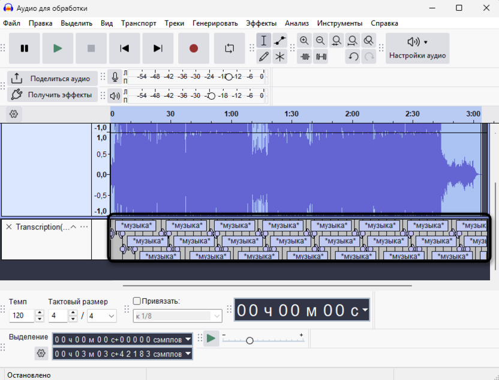Screen dimensions: 499x380
Task: Adjust the playback speed slider
Action: [x=250, y=340]
